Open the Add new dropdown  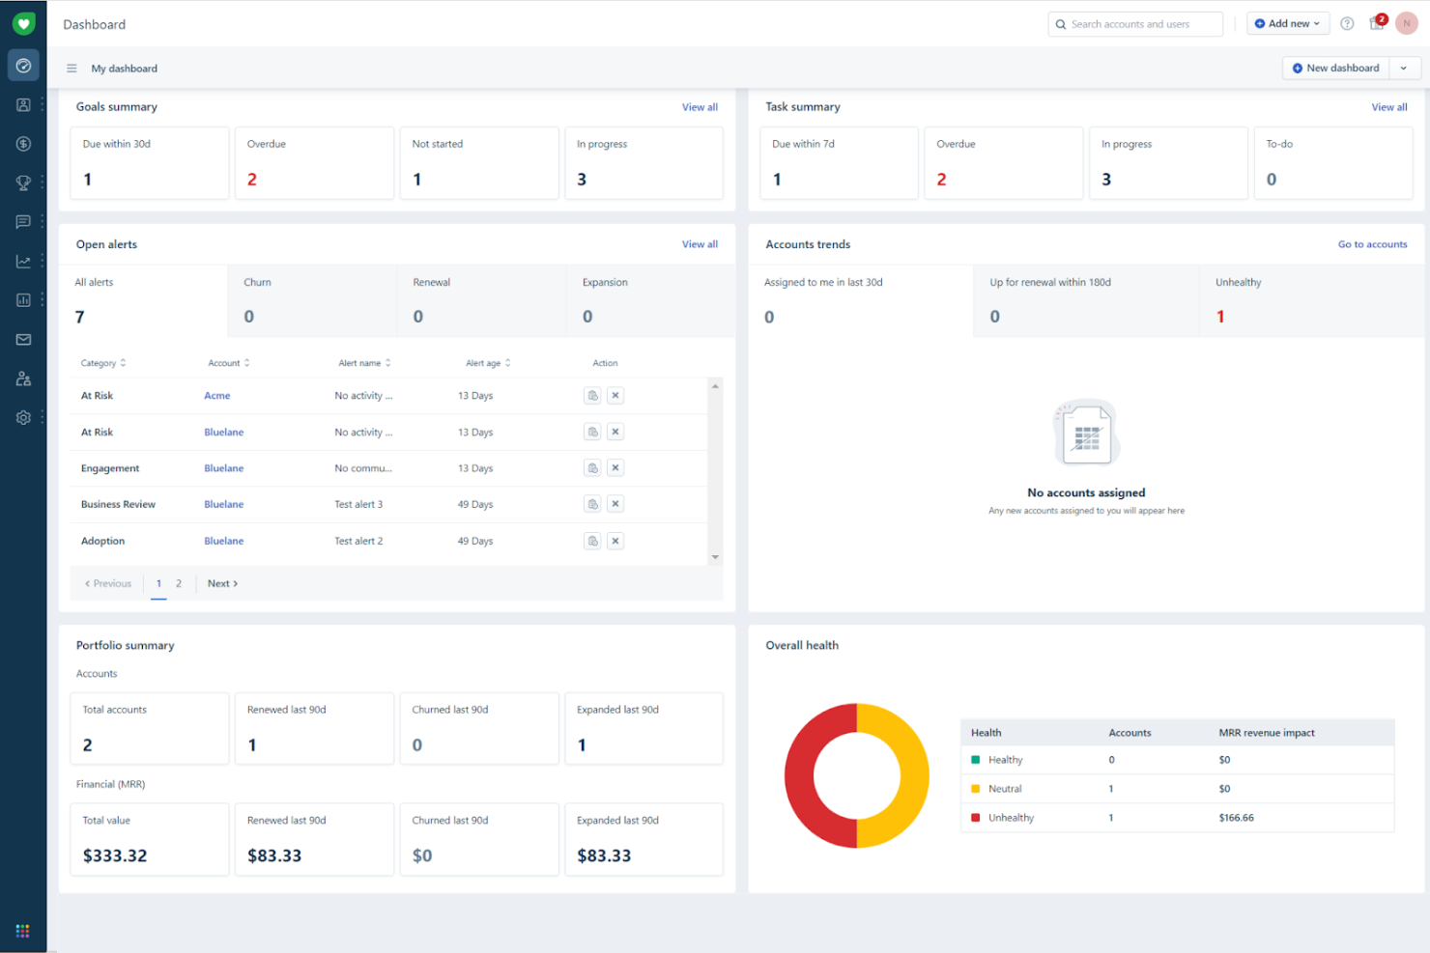pos(1288,23)
